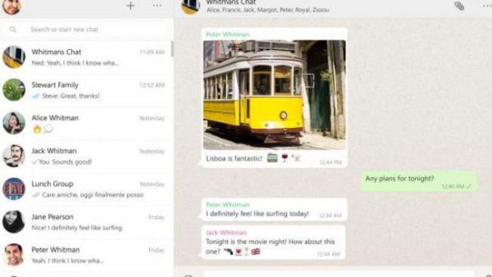Screen dimensions: 492x277
Task: Select the Any plans for tonight message
Action: click(419, 182)
